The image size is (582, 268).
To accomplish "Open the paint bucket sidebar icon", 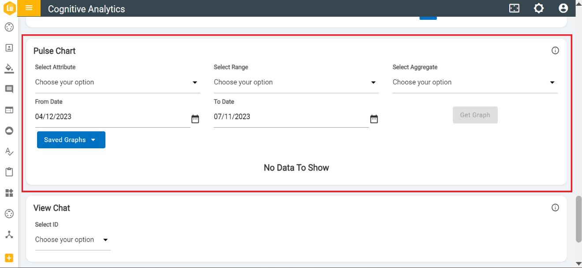I will 9,68.
